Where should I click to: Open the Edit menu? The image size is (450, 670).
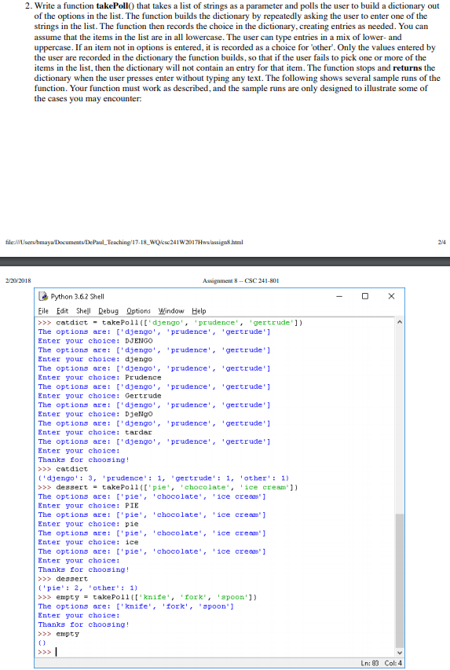pos(62,310)
